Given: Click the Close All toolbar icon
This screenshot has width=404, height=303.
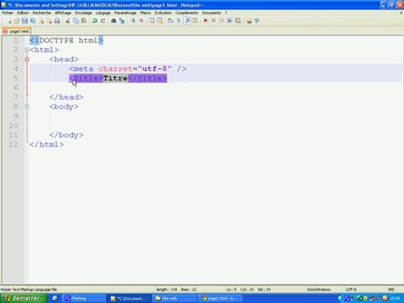Looking at the screenshot, I should [x=49, y=21].
